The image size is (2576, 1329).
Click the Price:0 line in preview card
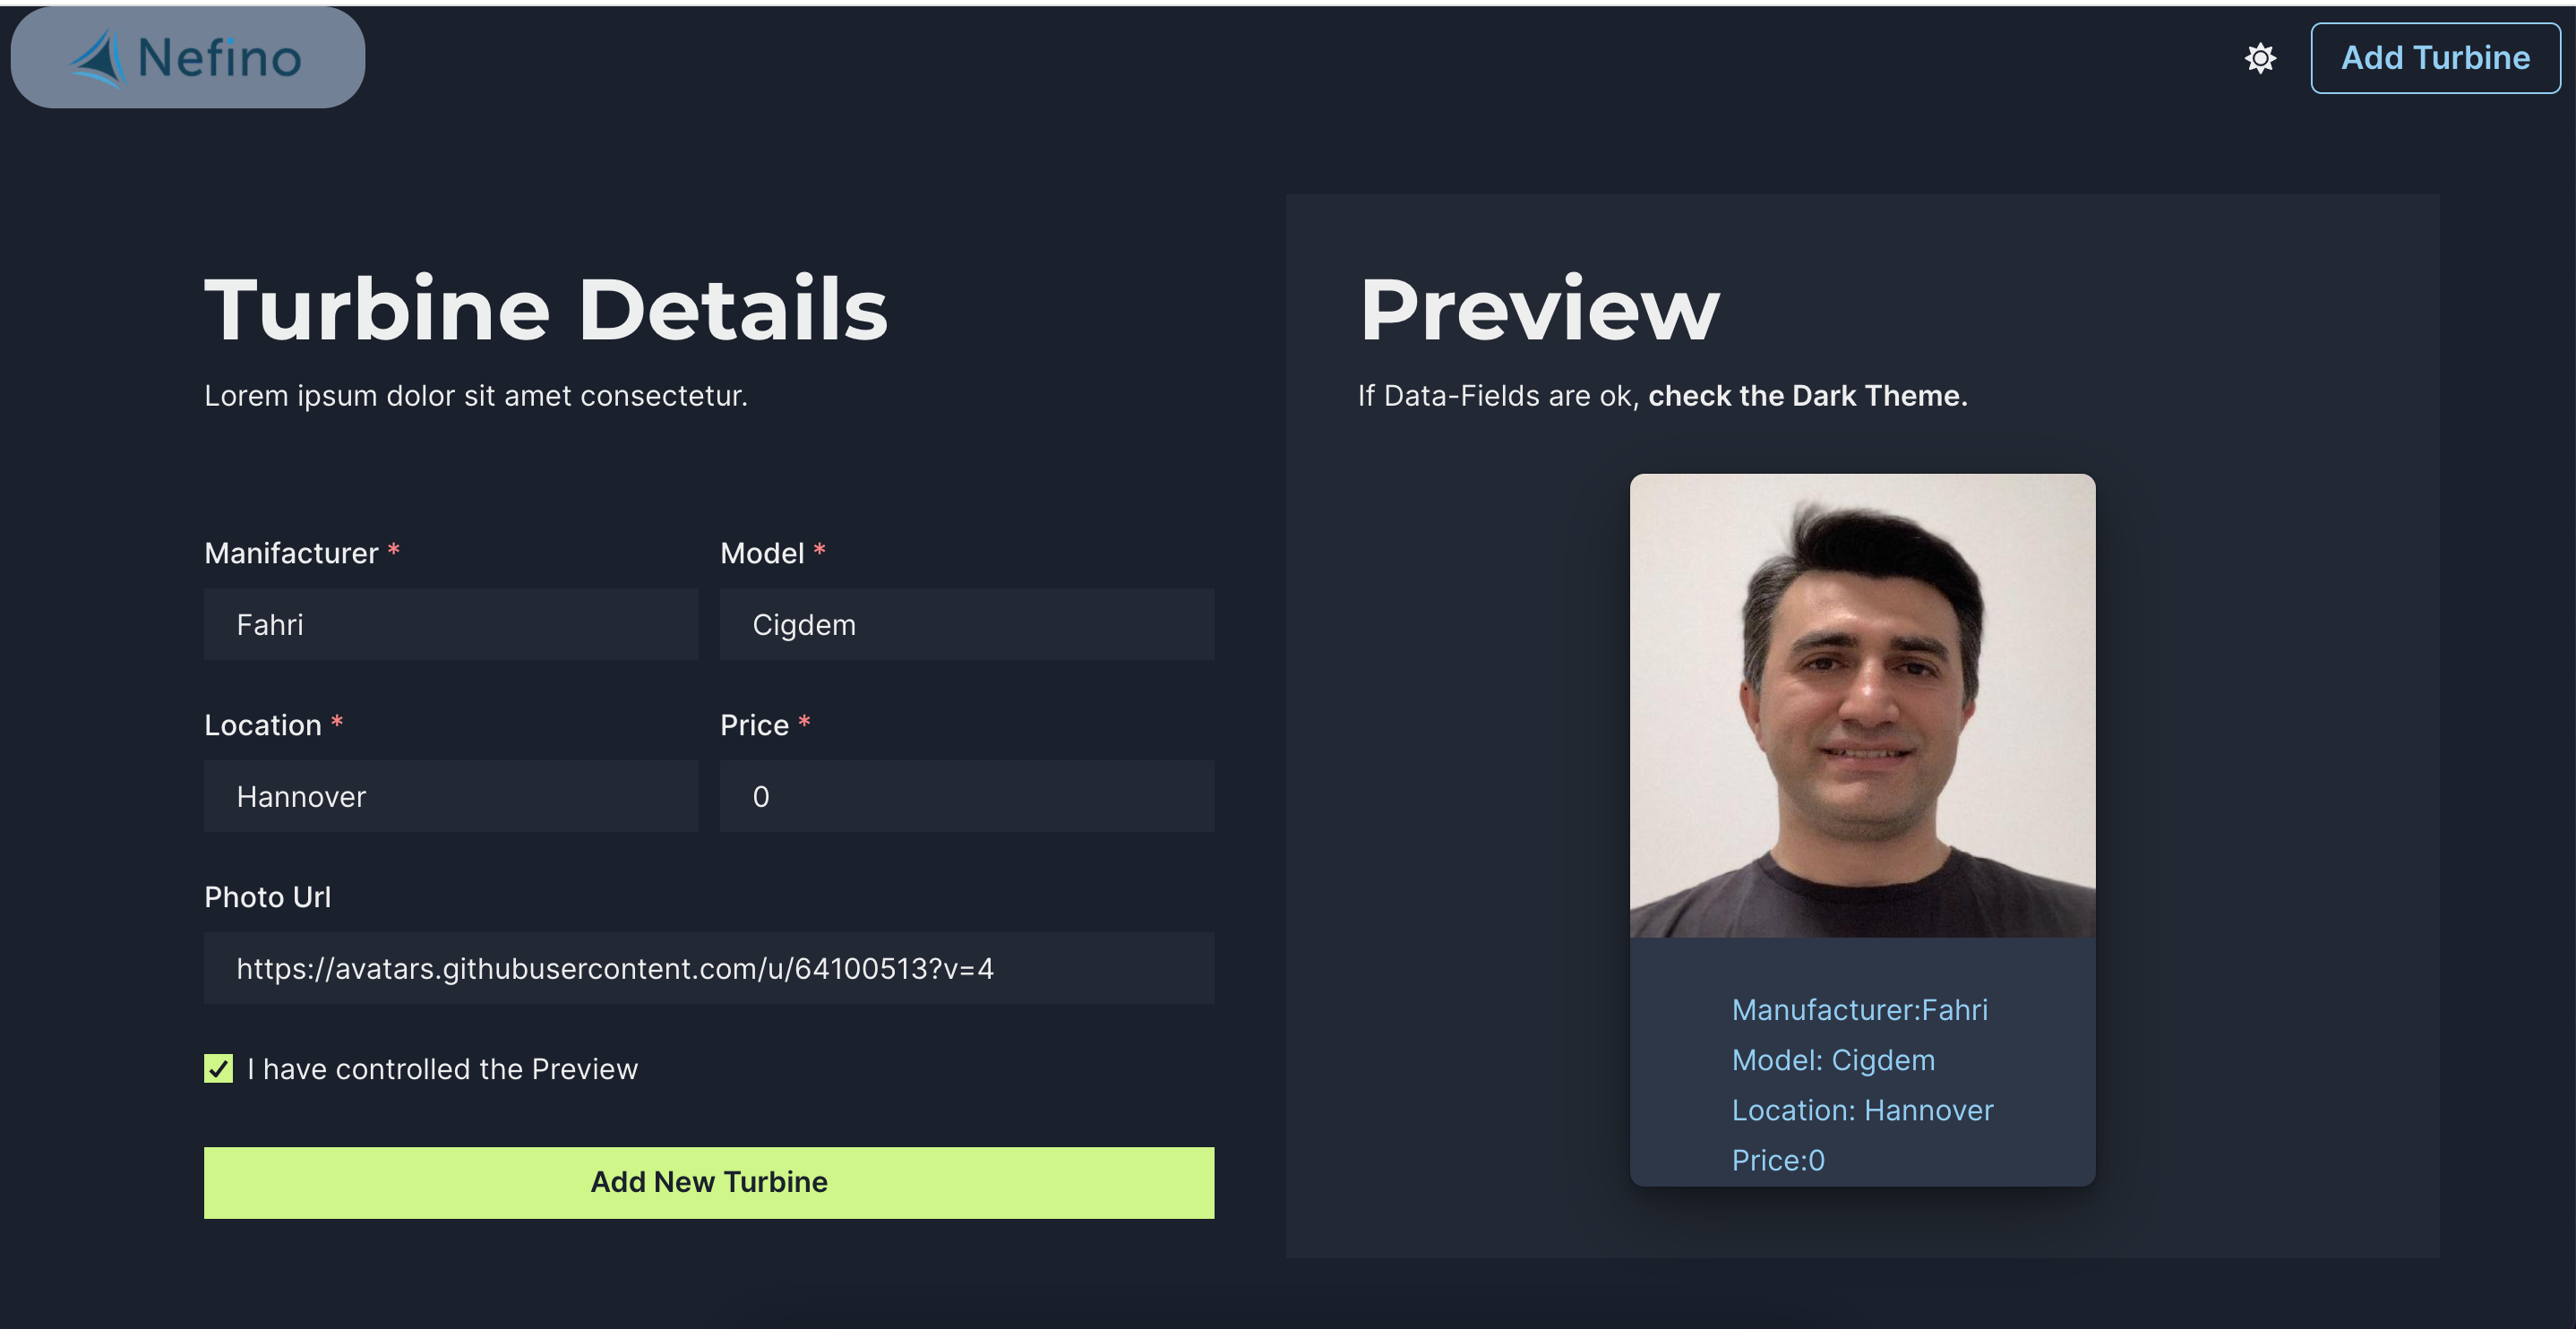tap(1778, 1160)
